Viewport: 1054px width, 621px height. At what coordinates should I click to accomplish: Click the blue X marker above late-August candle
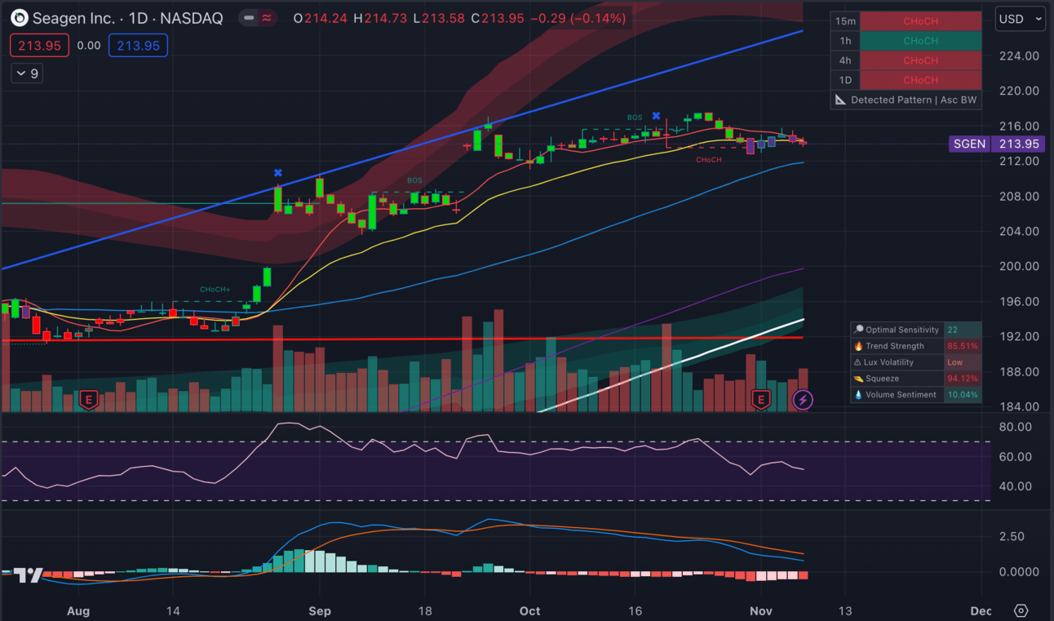coord(278,173)
